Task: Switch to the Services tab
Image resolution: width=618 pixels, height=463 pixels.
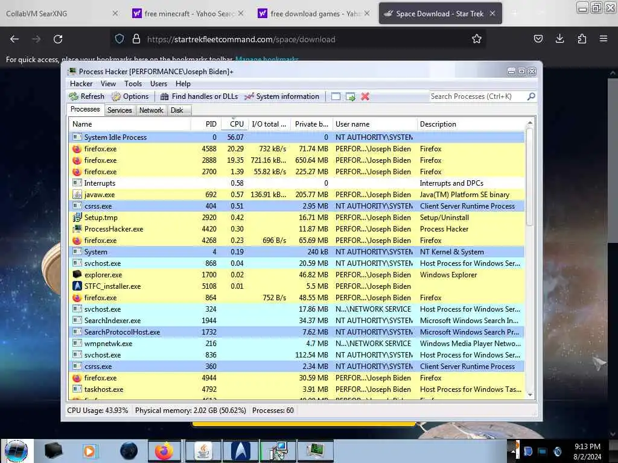Action: (119, 110)
